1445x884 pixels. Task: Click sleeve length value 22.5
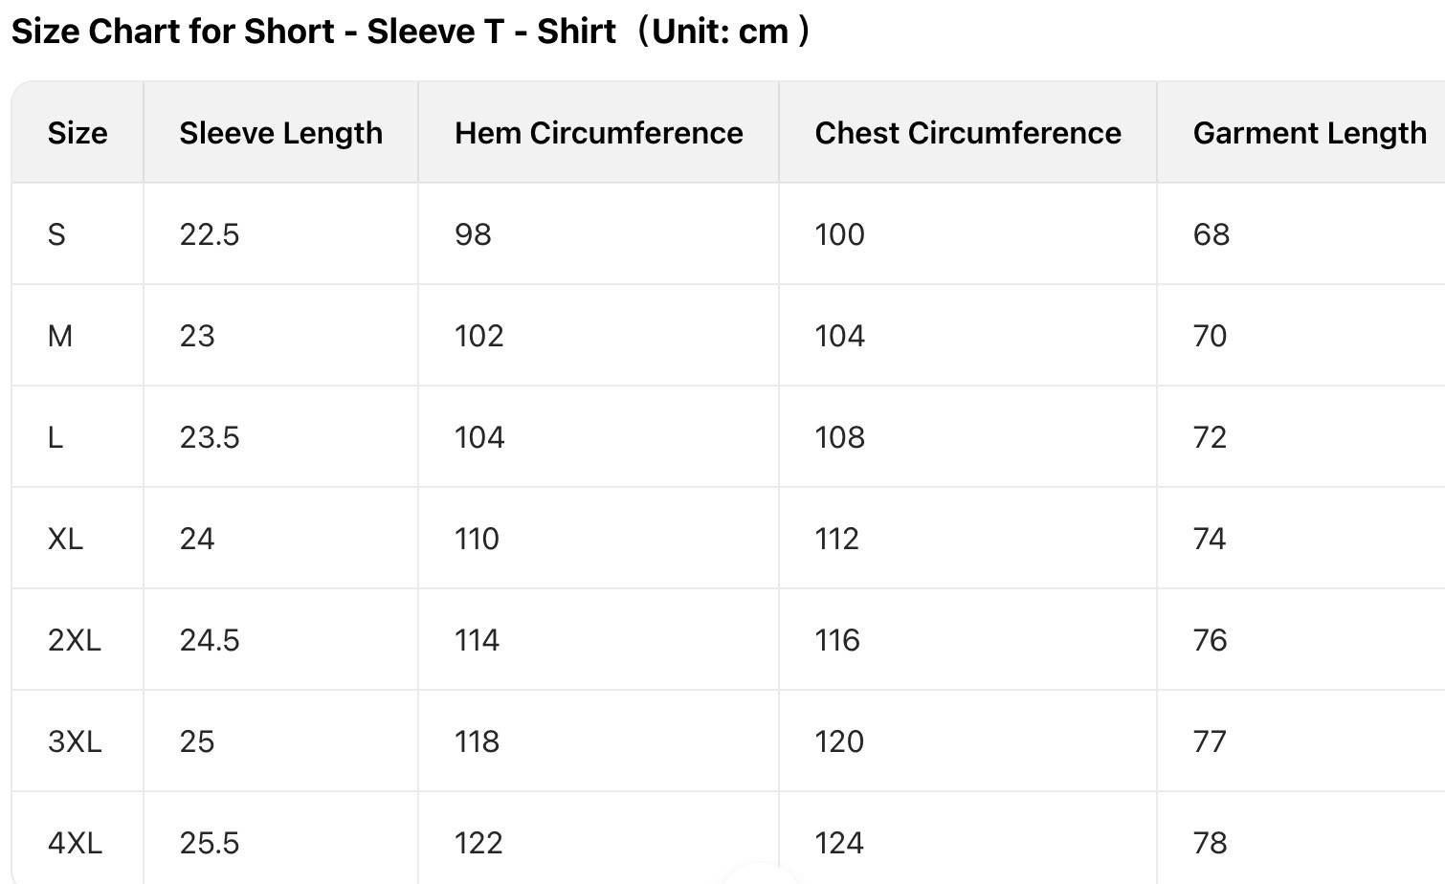209,234
